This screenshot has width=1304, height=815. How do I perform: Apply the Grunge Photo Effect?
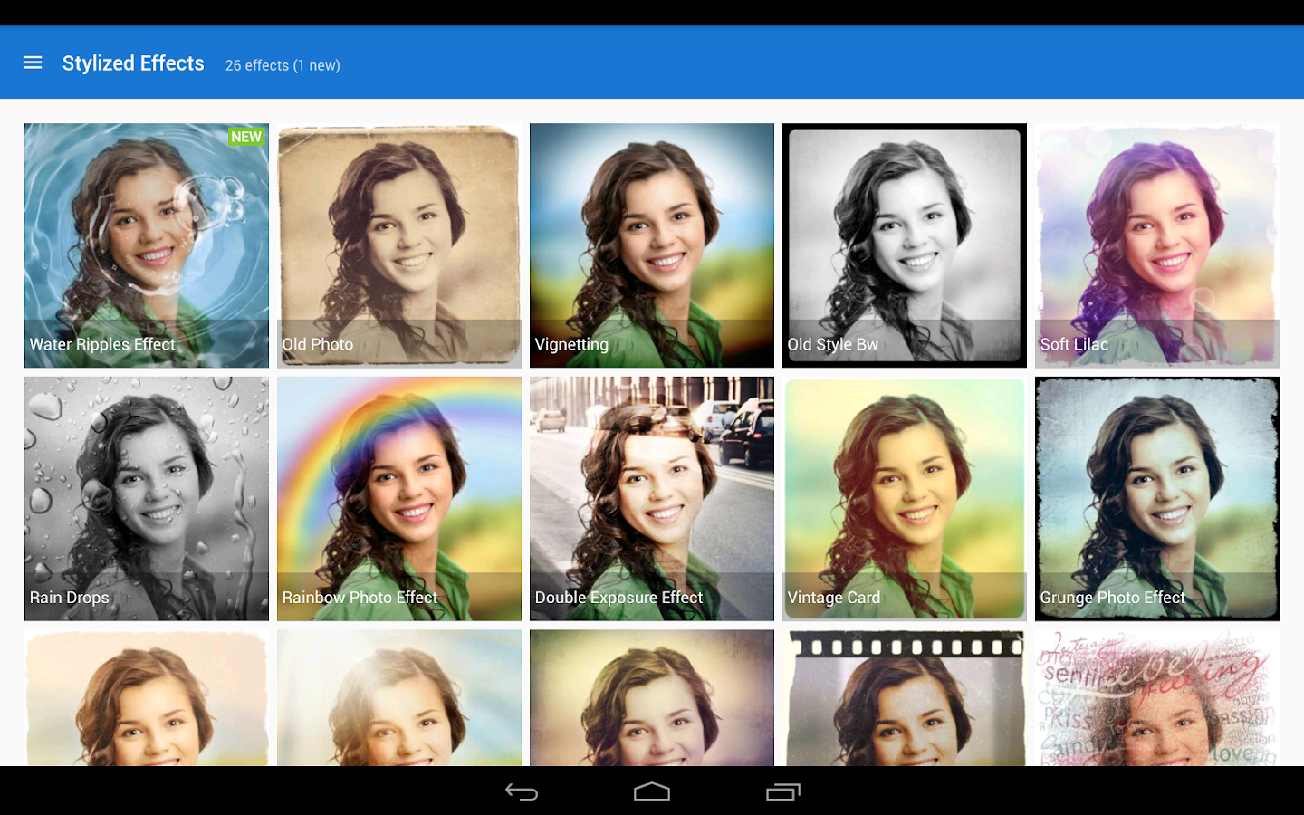(x=1157, y=499)
